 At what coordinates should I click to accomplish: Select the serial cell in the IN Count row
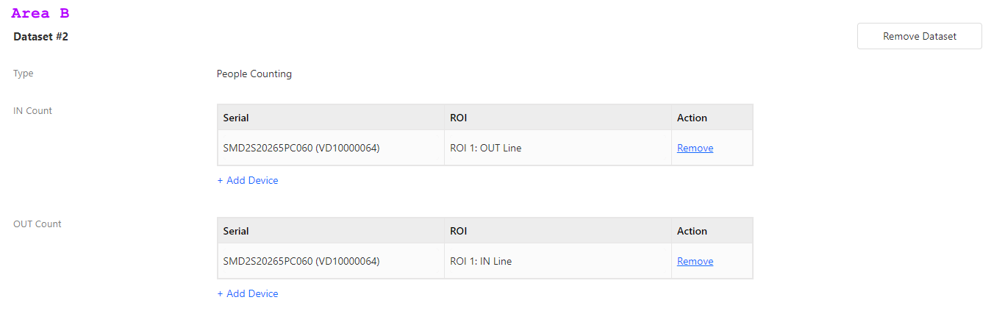(331, 148)
